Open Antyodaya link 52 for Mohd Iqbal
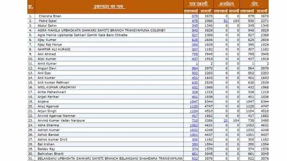Viewport: 287px width, 161px height. coord(226,21)
